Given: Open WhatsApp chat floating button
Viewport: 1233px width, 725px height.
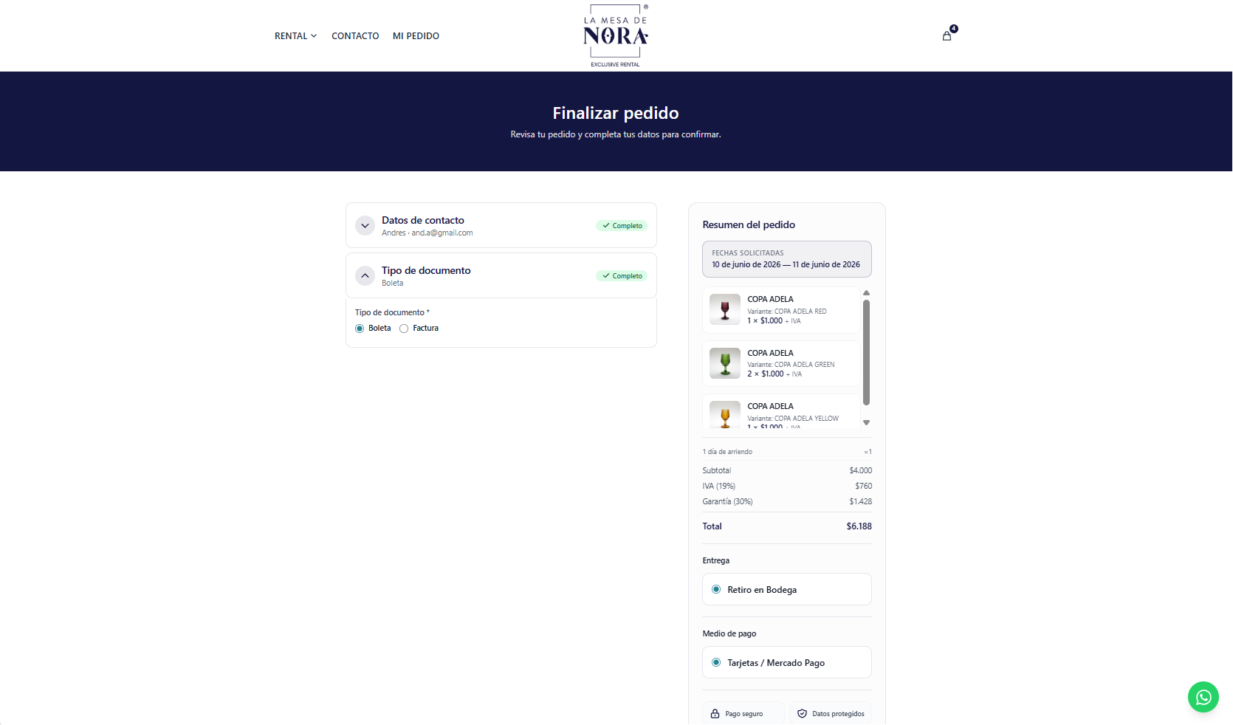Looking at the screenshot, I should point(1203,696).
